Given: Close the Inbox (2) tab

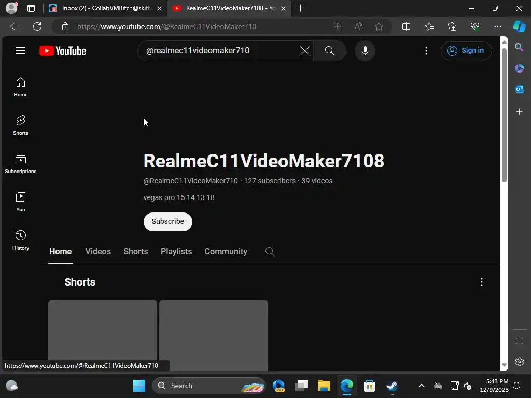Looking at the screenshot, I should [159, 8].
